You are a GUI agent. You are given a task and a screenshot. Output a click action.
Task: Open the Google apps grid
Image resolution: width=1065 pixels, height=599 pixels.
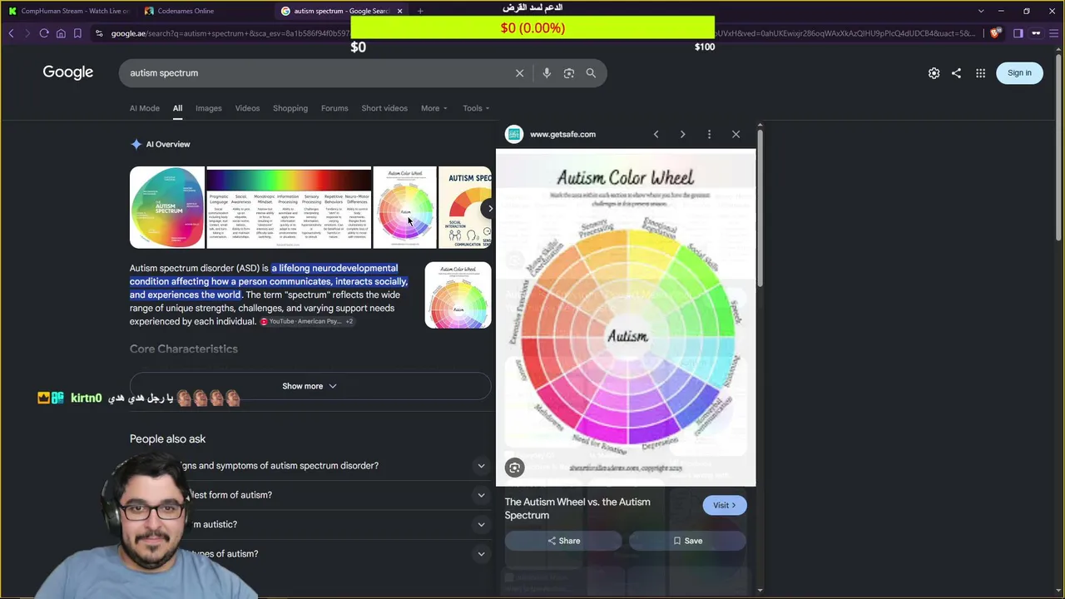click(980, 73)
